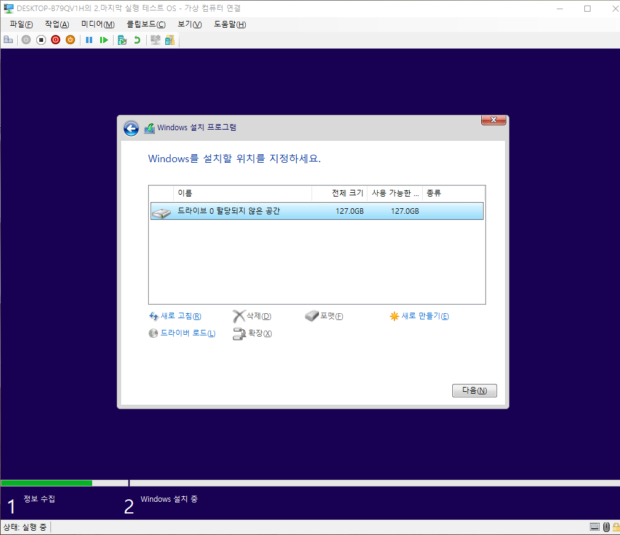Click the X icon beside 삭제
This screenshot has height=535, width=620.
(239, 316)
